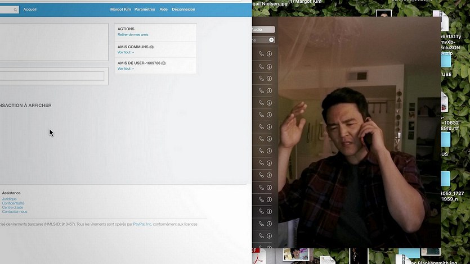This screenshot has height=264, width=470.
Task: Open the .rtf document icon on the desktop
Action: (x=445, y=103)
